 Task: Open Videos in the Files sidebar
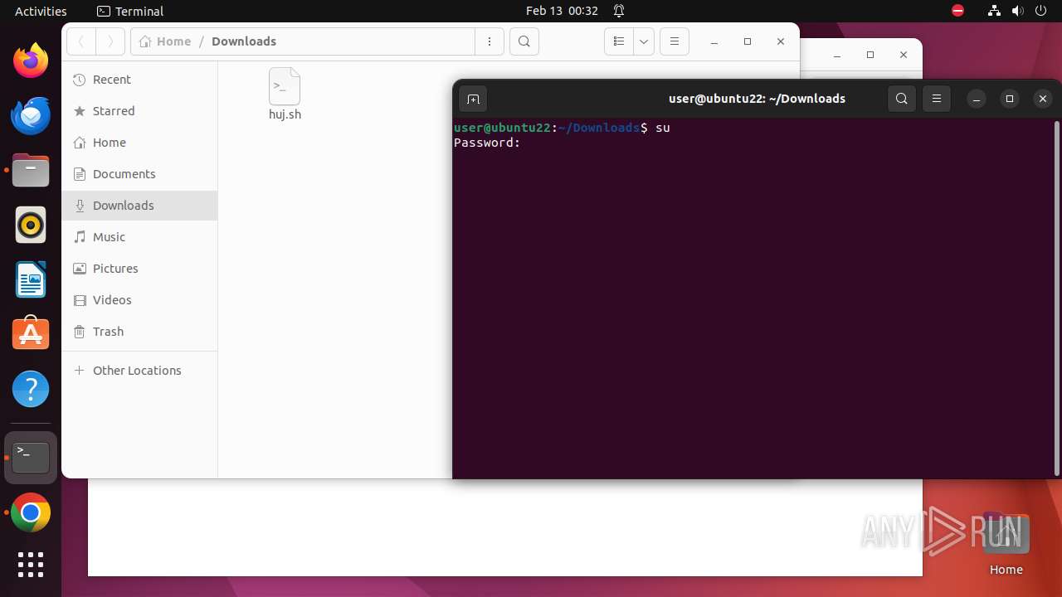click(x=139, y=300)
